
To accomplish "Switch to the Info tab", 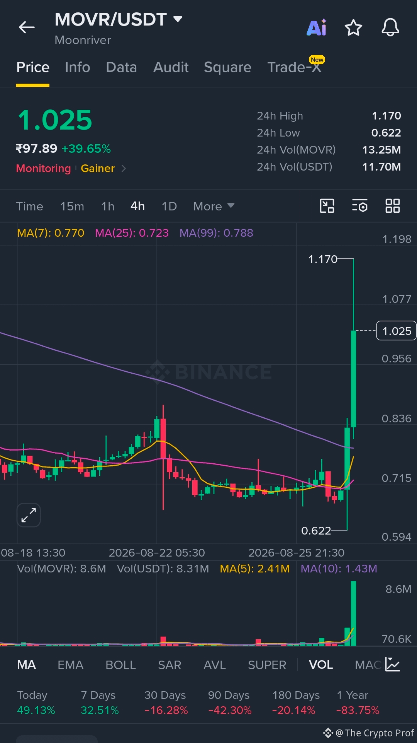I will point(78,67).
